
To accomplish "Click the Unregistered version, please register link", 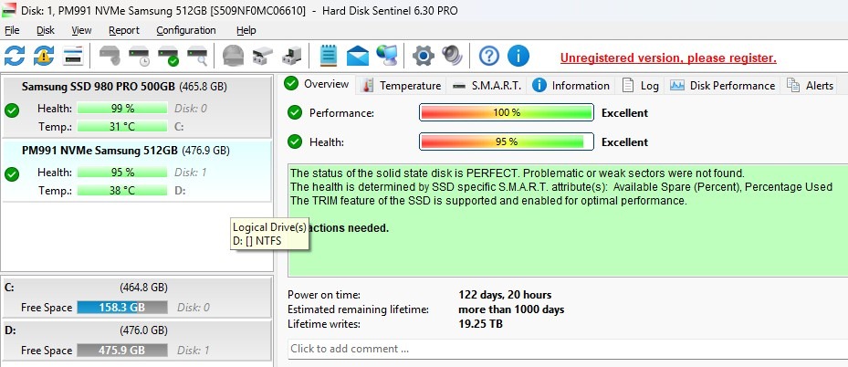I will click(x=668, y=58).
